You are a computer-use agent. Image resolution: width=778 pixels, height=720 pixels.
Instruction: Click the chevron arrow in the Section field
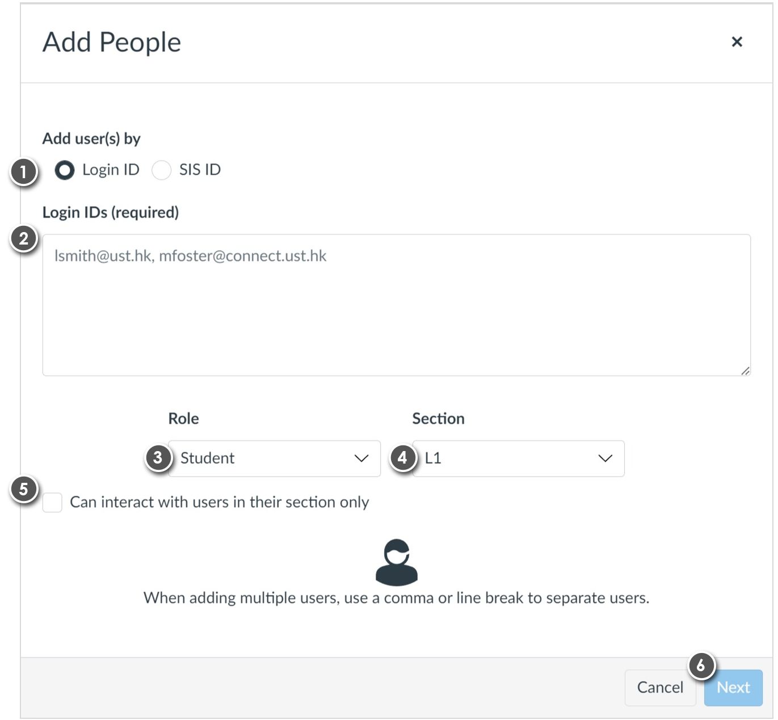[605, 458]
